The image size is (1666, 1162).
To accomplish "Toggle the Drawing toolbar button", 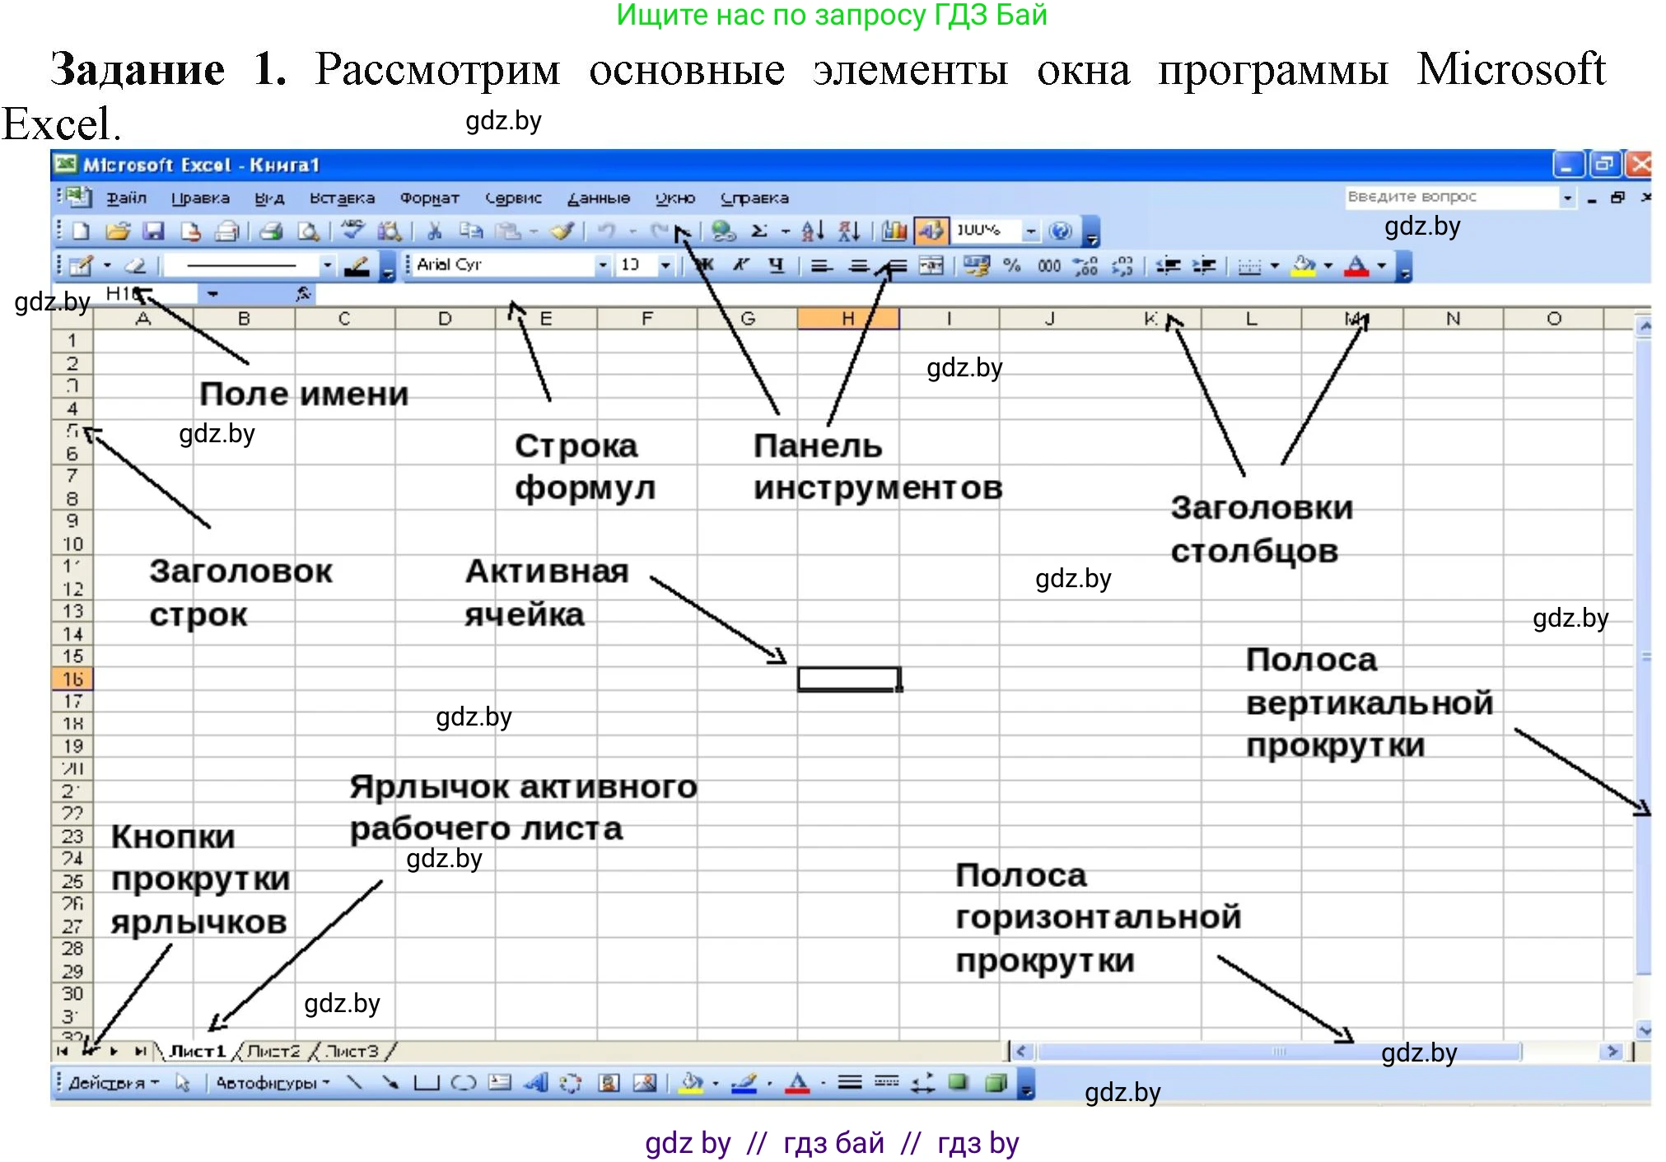I will pyautogui.click(x=931, y=231).
